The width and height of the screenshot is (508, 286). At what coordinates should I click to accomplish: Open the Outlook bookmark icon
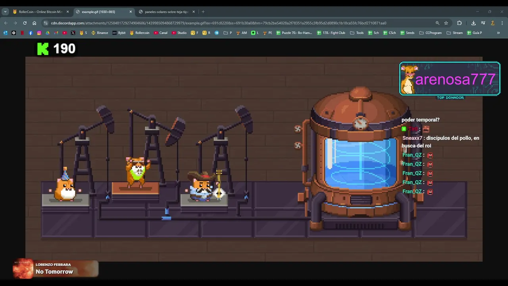(5, 33)
